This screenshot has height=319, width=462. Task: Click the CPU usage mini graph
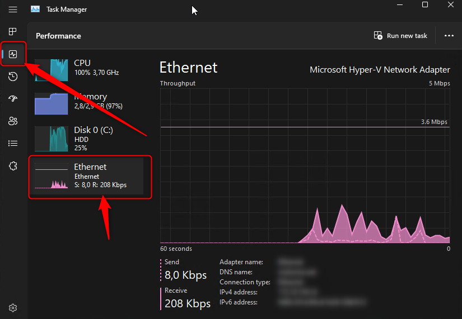pyautogui.click(x=52, y=70)
